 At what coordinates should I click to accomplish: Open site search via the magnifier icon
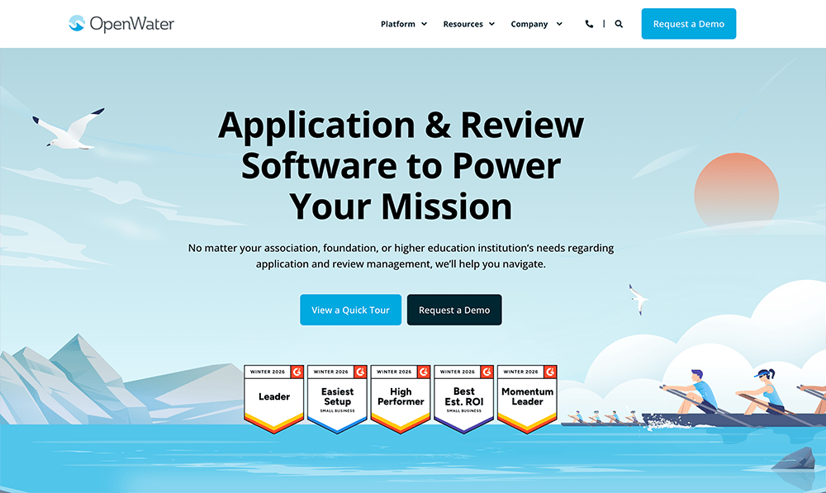pos(619,24)
